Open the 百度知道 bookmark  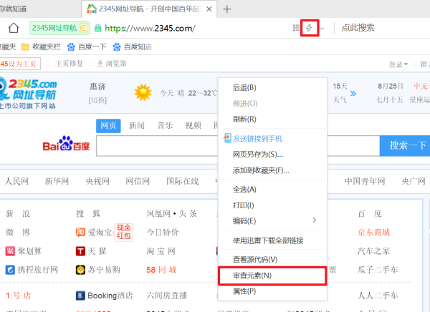pos(133,47)
